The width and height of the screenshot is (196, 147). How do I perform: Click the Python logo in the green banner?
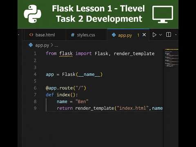click(33, 14)
